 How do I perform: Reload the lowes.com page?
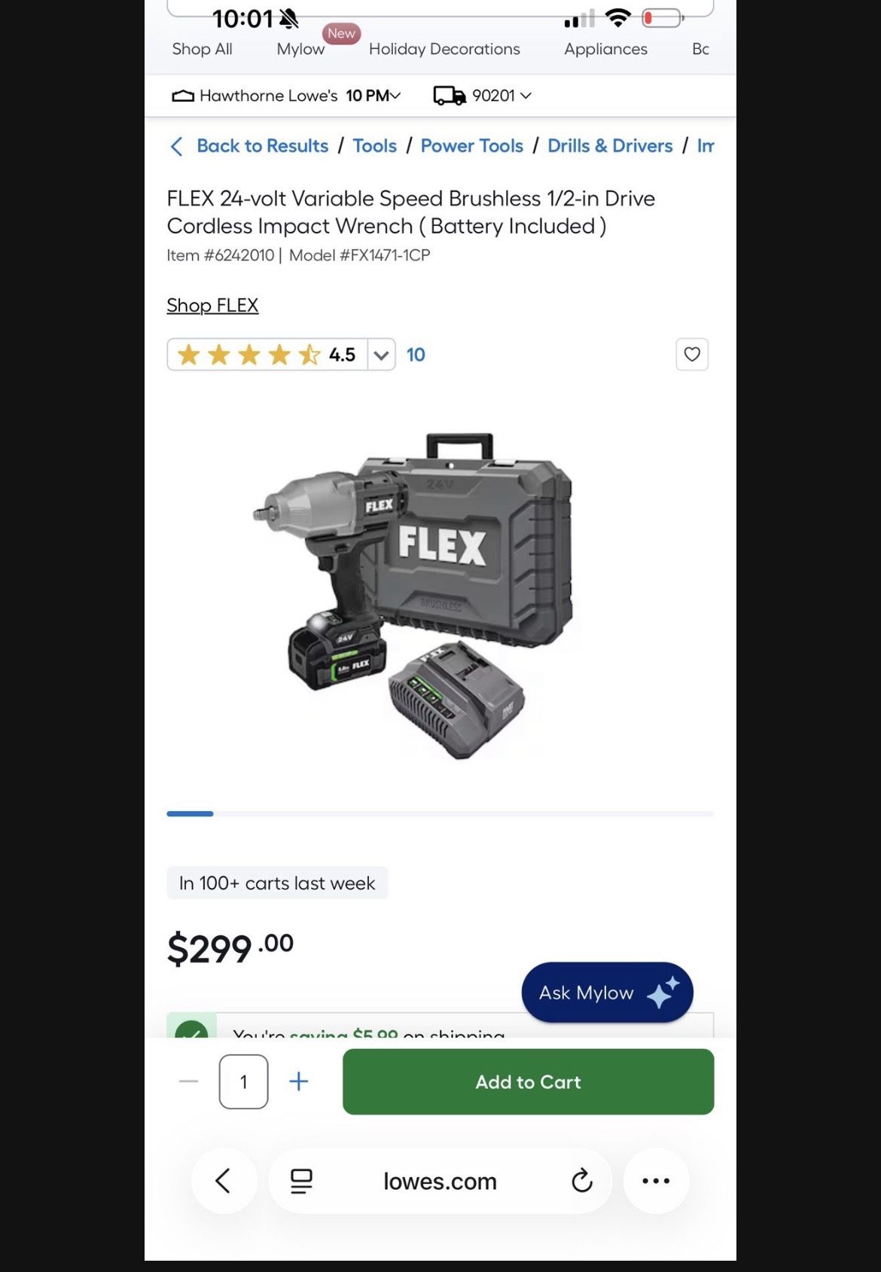[581, 1181]
